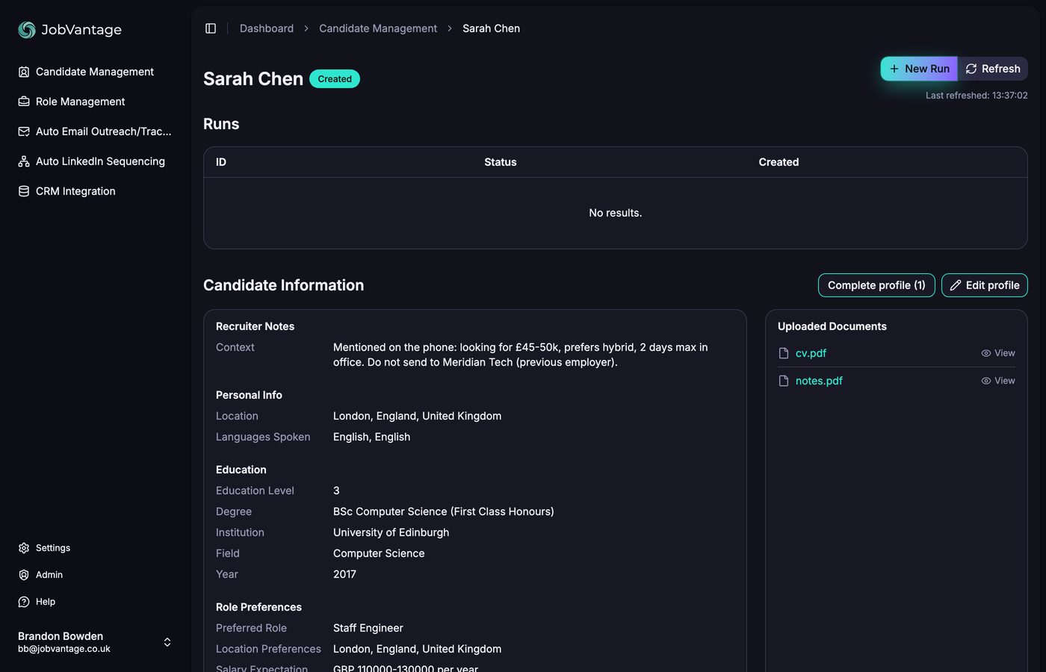Screen dimensions: 1046x672
Task: Click the No results message
Action: (x=615, y=213)
